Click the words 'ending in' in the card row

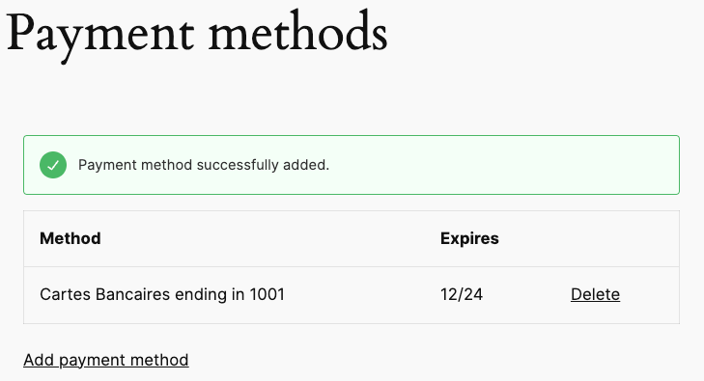click(210, 294)
